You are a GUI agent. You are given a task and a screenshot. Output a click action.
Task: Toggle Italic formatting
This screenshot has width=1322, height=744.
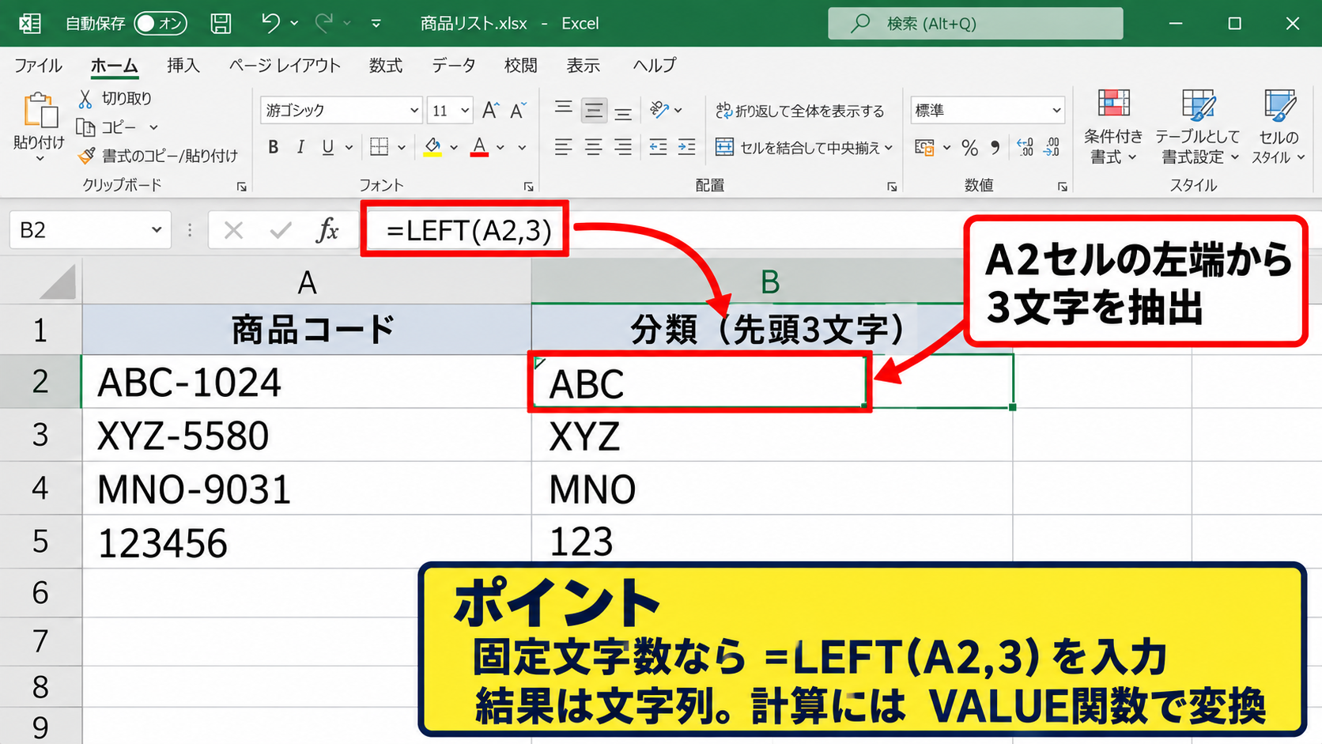[x=300, y=147]
